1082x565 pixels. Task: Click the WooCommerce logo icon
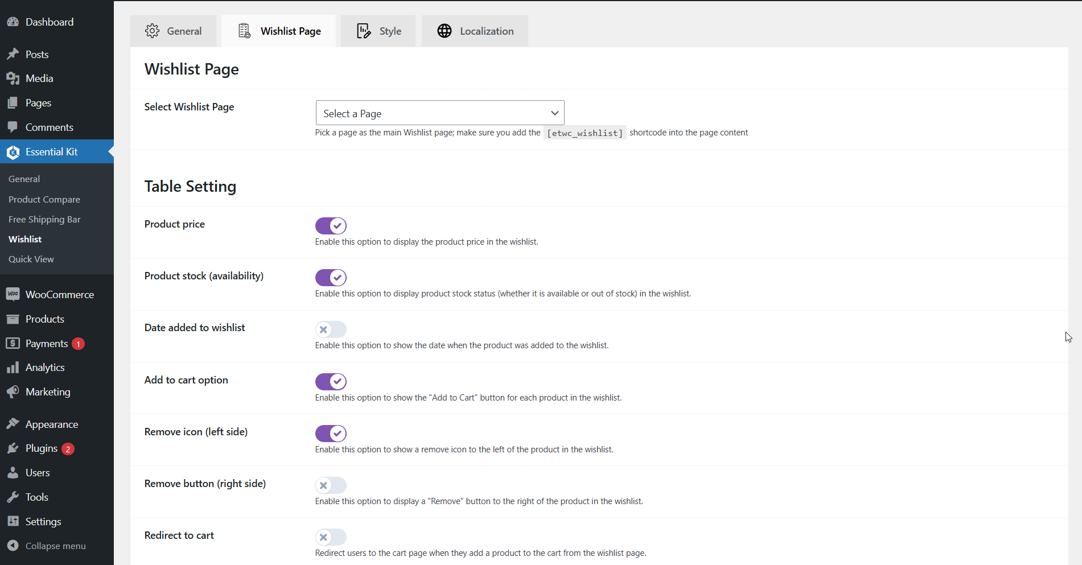[13, 294]
